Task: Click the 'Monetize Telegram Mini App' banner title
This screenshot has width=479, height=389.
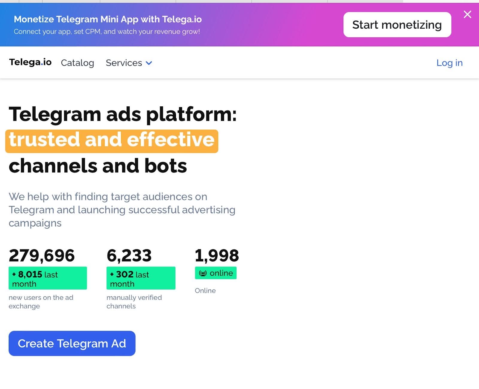Action: [x=108, y=19]
